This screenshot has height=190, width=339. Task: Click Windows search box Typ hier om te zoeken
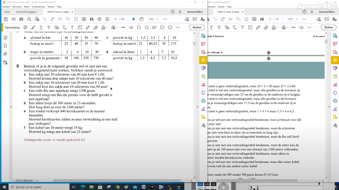point(39,187)
